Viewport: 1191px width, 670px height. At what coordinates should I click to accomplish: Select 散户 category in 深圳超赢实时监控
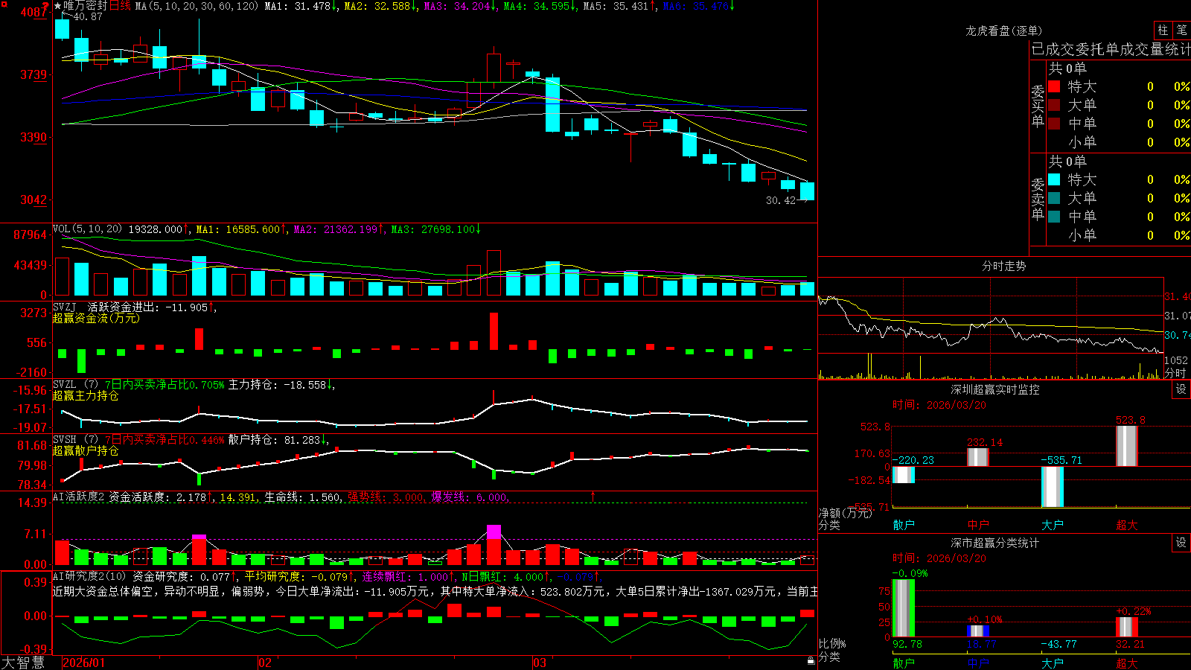pyautogui.click(x=904, y=525)
